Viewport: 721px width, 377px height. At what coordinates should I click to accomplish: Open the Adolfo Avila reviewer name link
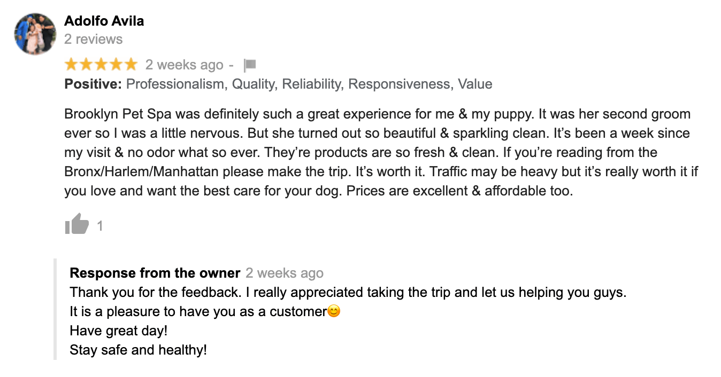(x=104, y=21)
